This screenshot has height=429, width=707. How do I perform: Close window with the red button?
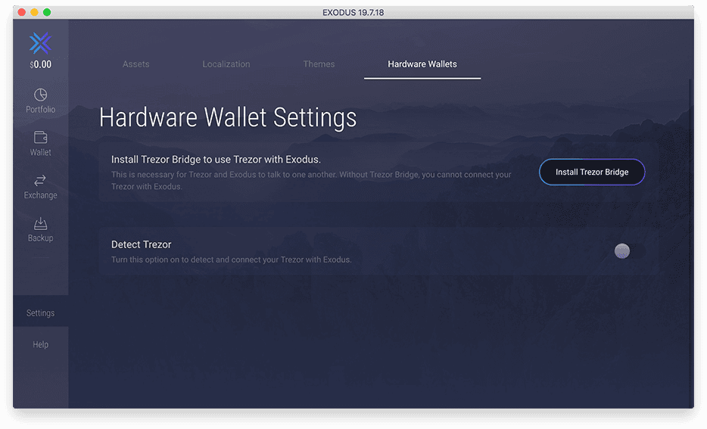click(x=21, y=12)
